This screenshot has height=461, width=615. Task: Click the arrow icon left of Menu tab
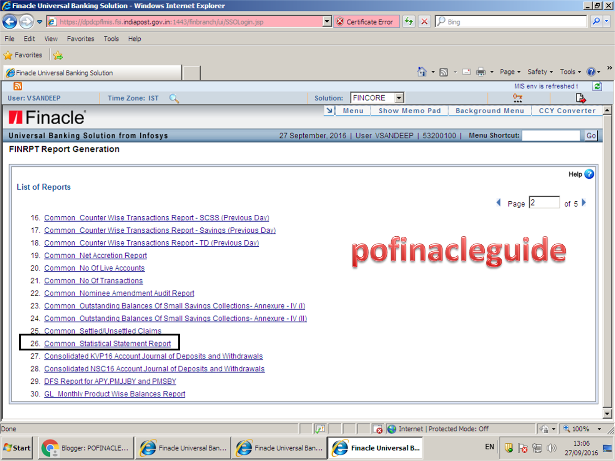tap(329, 111)
